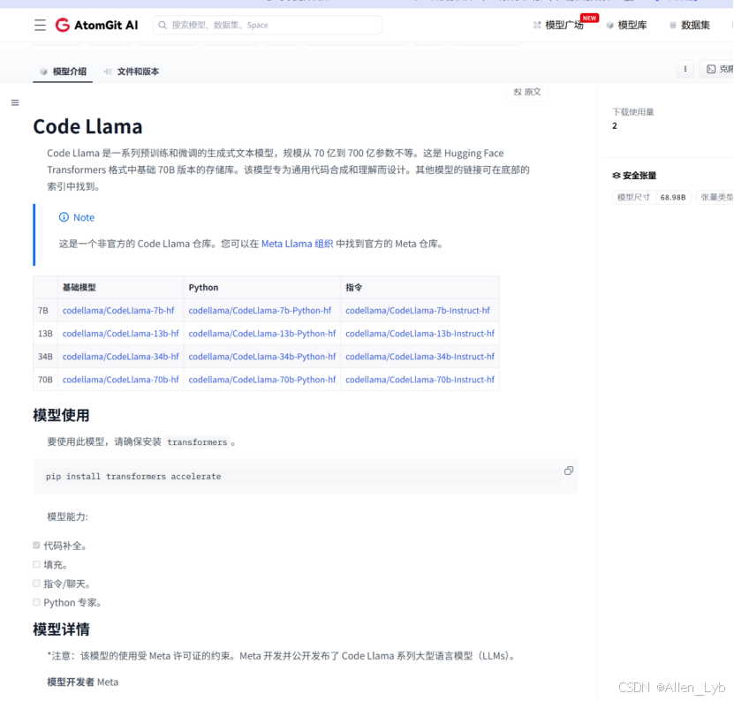Open codellama/CodeLlama-70b-hf link
This screenshot has height=701, width=734.
pos(121,380)
